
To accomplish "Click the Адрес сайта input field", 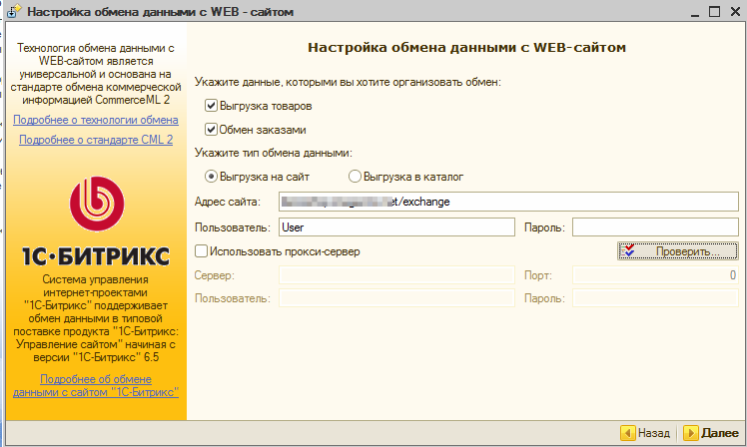I will coord(508,202).
